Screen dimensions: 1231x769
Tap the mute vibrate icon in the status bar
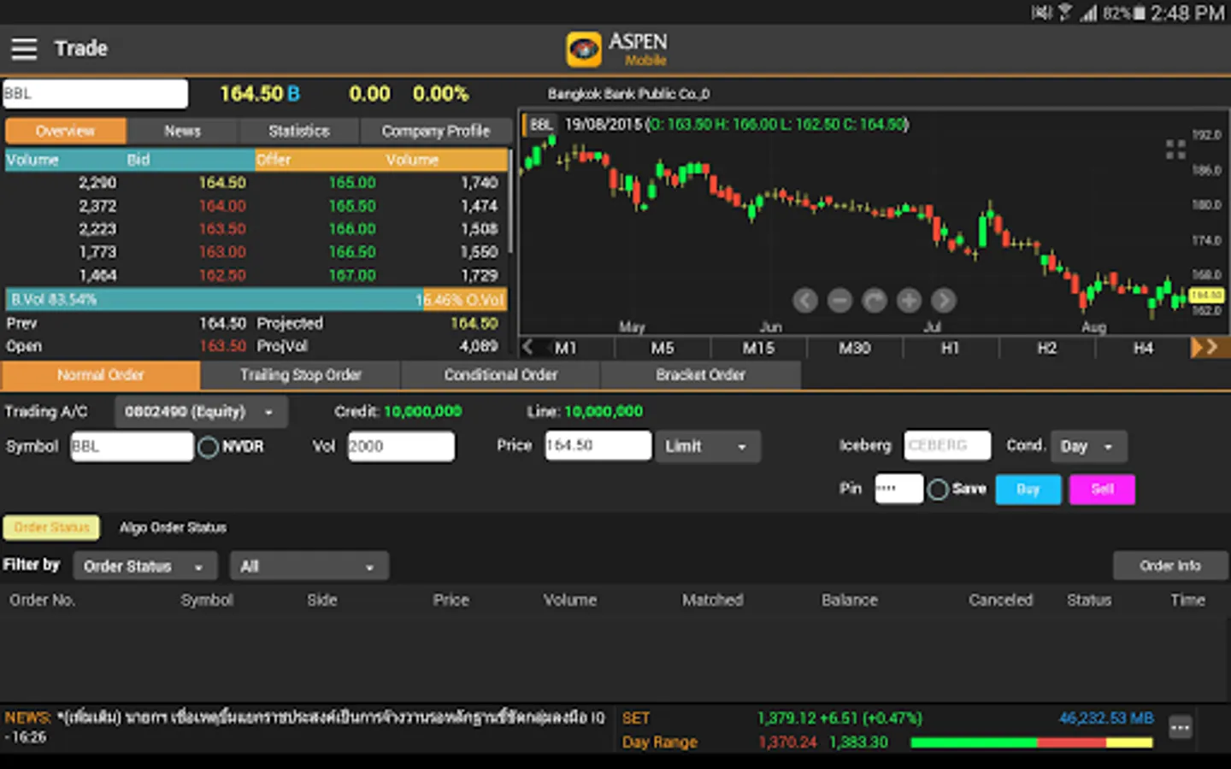pos(1041,13)
